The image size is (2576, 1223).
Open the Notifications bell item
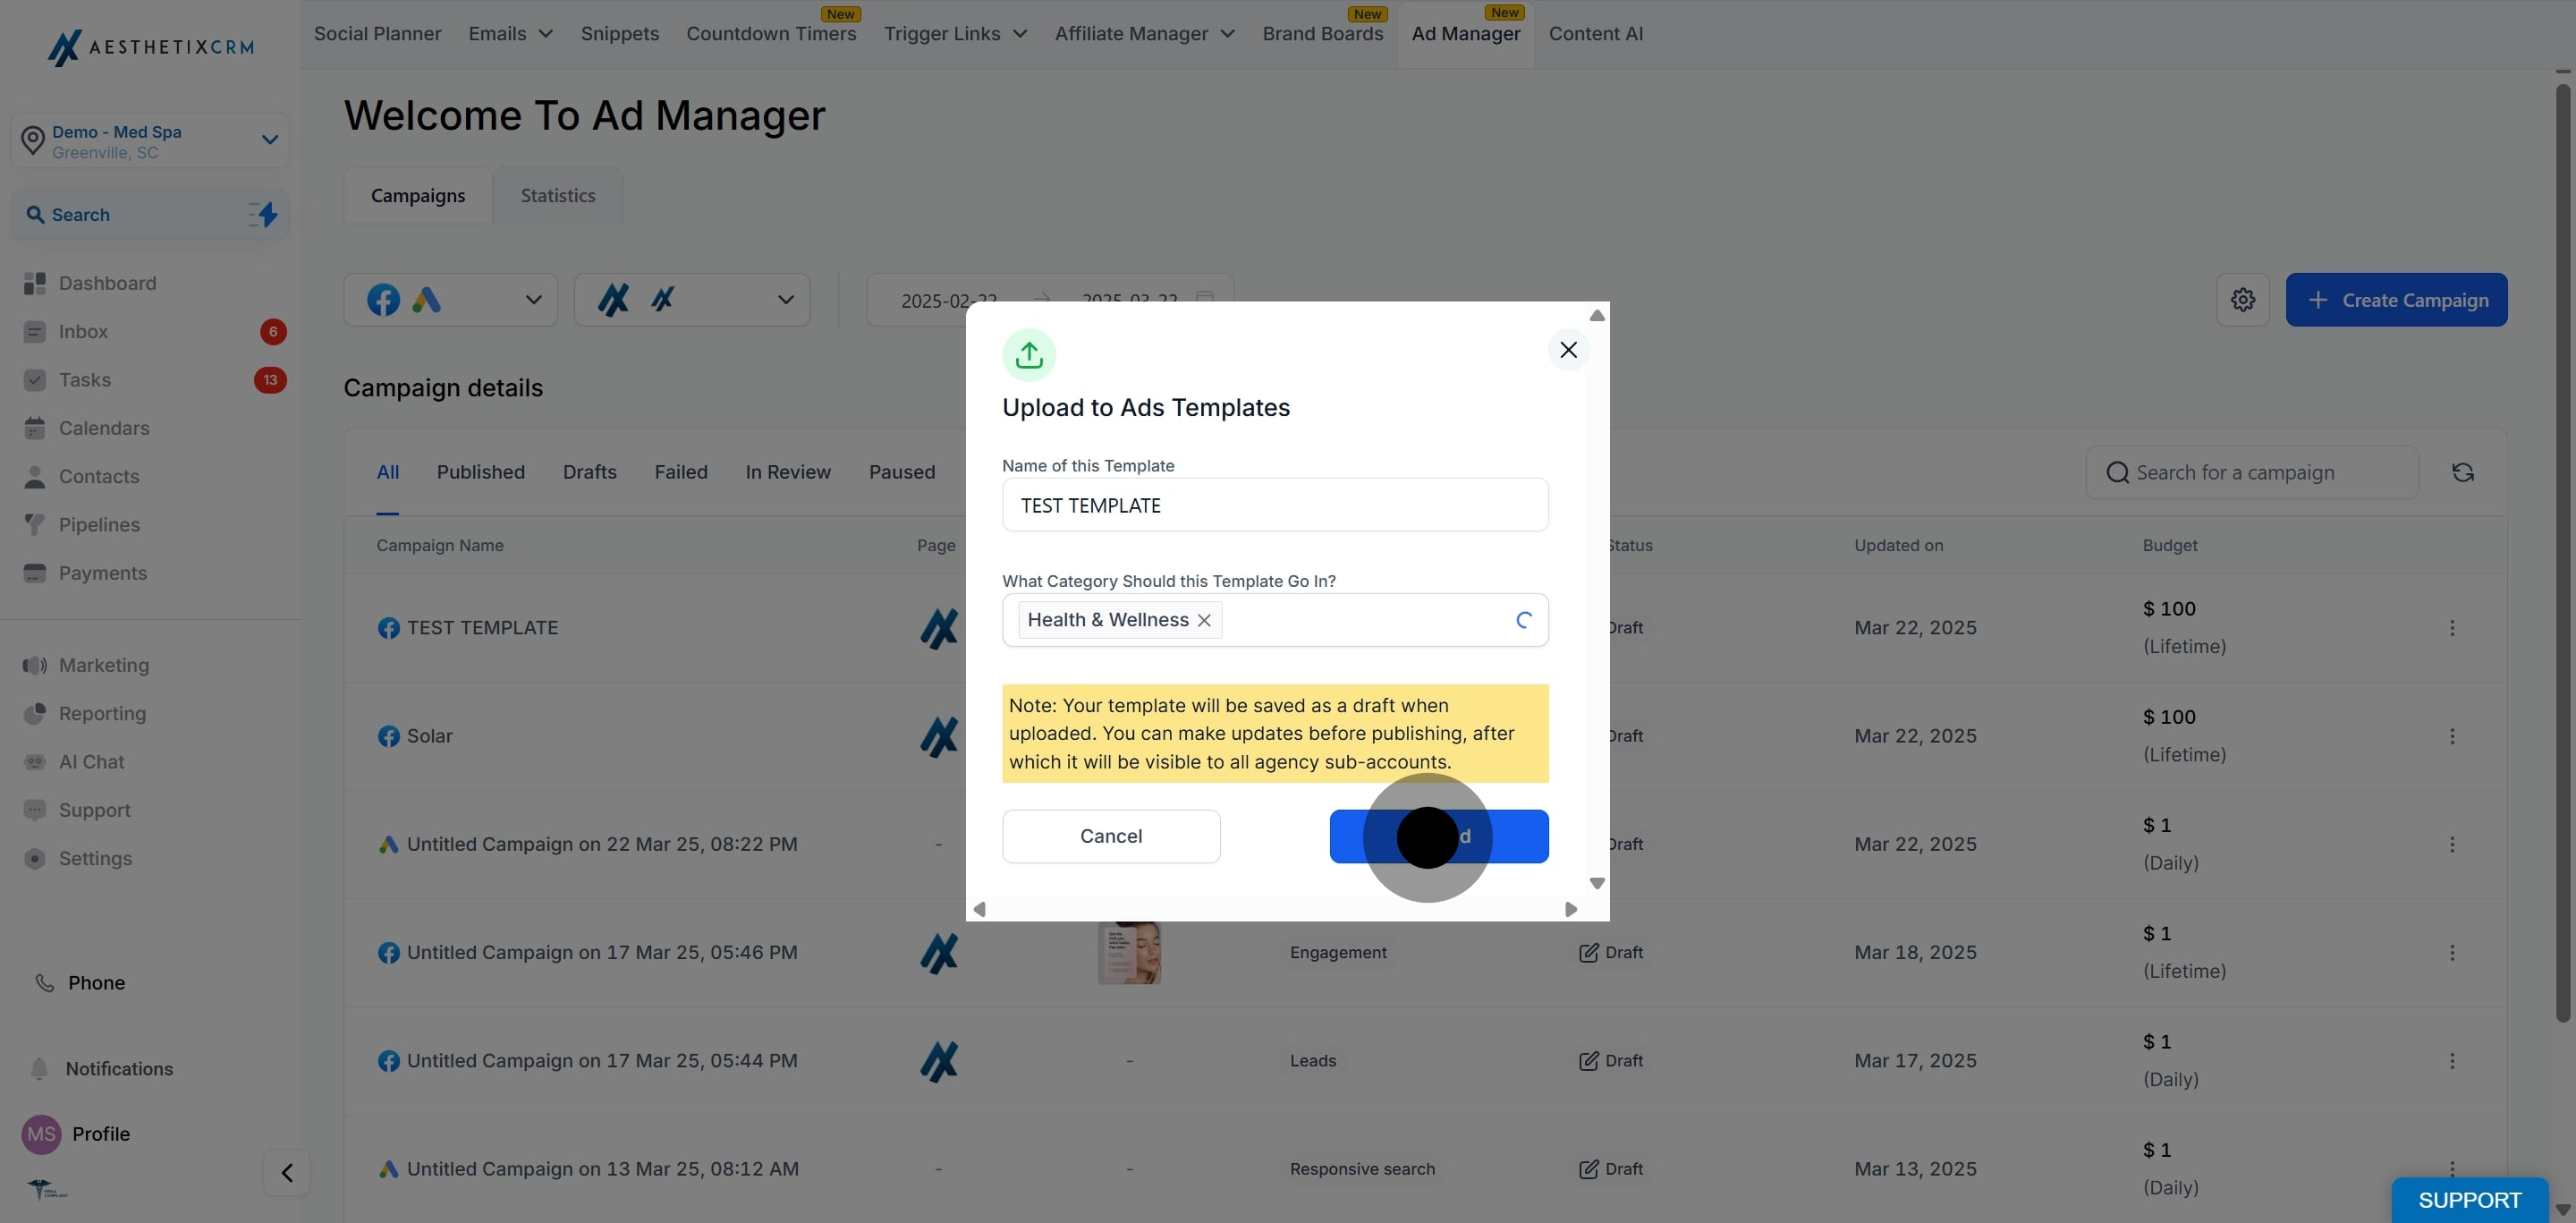[119, 1068]
